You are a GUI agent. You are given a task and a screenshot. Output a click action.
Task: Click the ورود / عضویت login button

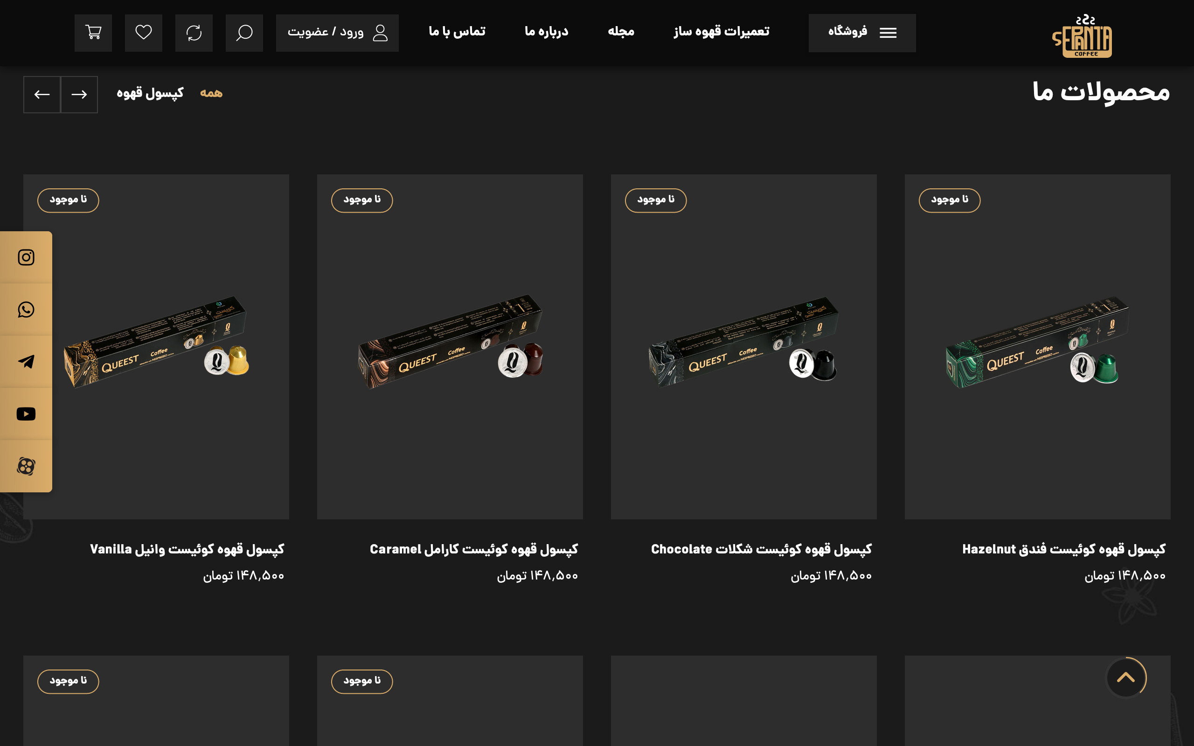[x=338, y=33]
